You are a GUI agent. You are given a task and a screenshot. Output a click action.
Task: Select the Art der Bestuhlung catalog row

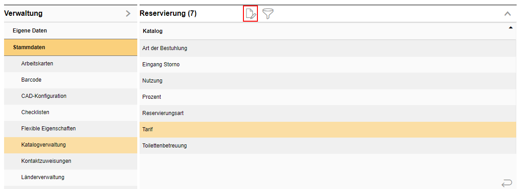328,48
